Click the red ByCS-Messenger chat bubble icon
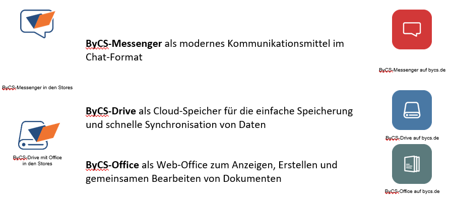450x199 pixels. pyautogui.click(x=412, y=29)
